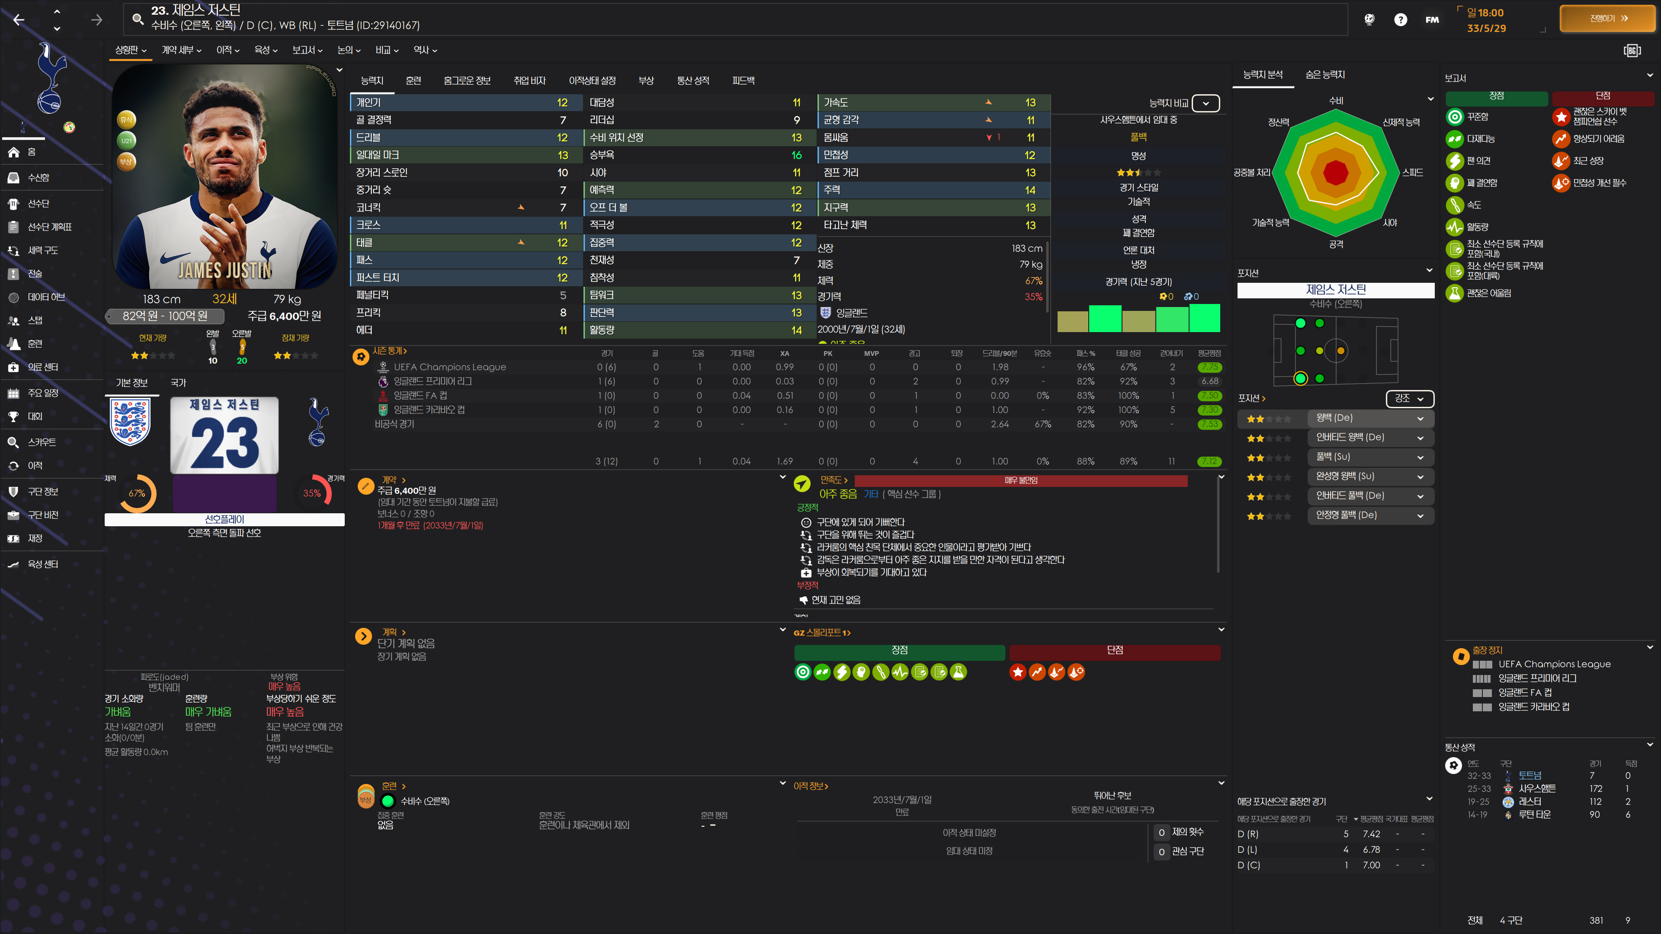Select the center-back position dot on the pitch
Screen dimensions: 1661x934
tap(1300, 351)
